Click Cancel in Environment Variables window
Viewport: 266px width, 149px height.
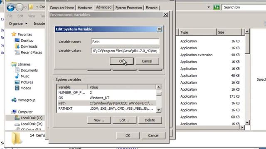coord(153,135)
